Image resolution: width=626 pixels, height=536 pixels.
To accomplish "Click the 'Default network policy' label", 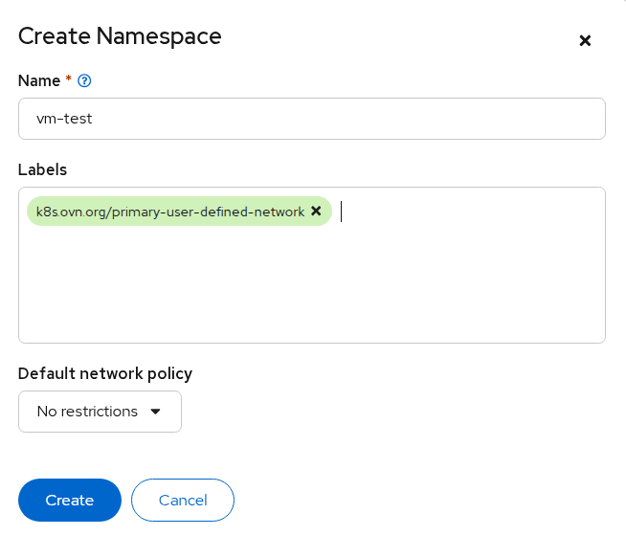I will [x=105, y=373].
